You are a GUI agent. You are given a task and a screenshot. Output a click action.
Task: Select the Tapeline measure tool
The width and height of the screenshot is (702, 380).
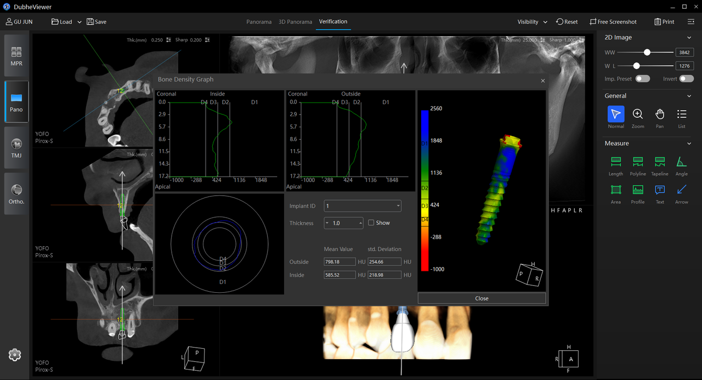pos(660,162)
